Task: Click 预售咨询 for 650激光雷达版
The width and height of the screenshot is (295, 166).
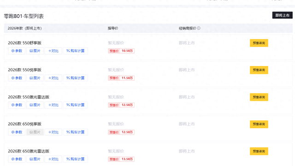Action: [x=259, y=151]
